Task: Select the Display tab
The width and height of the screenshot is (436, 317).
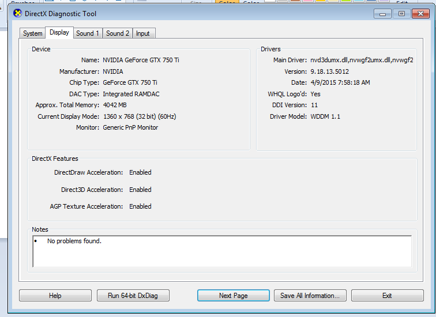Action: click(x=59, y=32)
